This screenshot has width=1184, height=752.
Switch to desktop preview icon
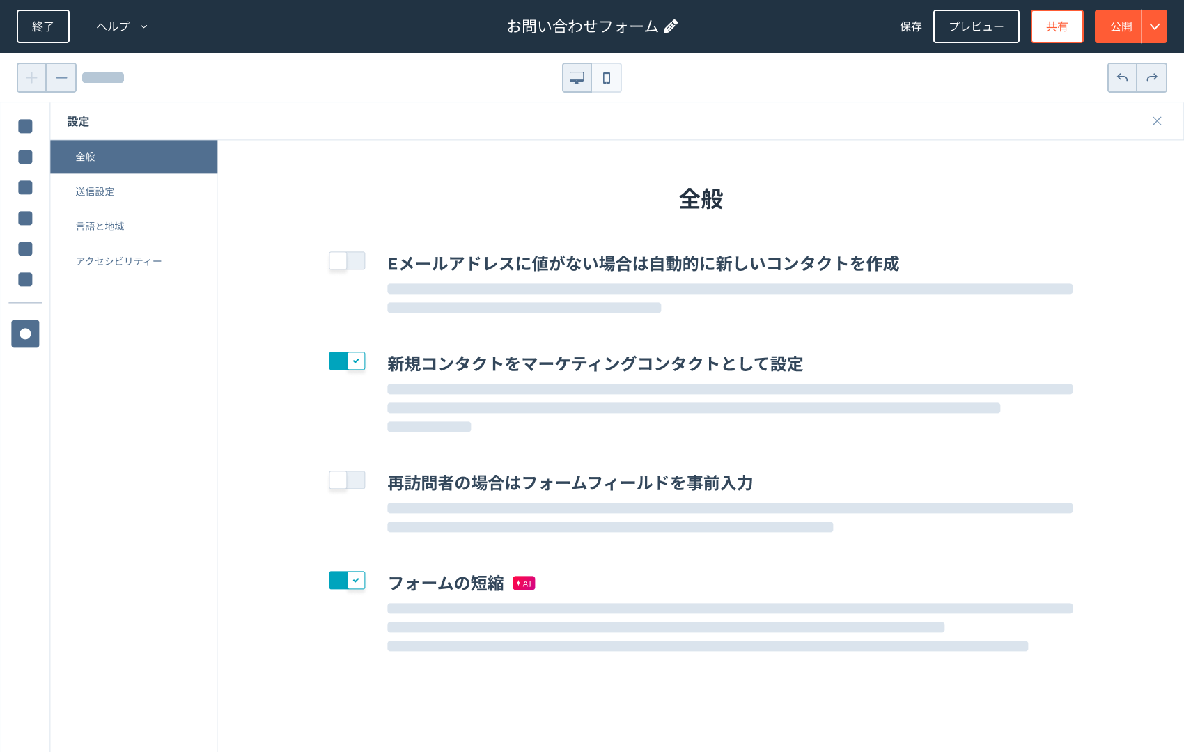coord(577,78)
